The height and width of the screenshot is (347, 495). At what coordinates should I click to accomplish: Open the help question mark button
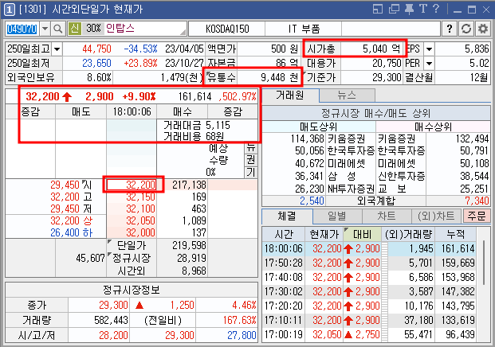click(x=450, y=29)
